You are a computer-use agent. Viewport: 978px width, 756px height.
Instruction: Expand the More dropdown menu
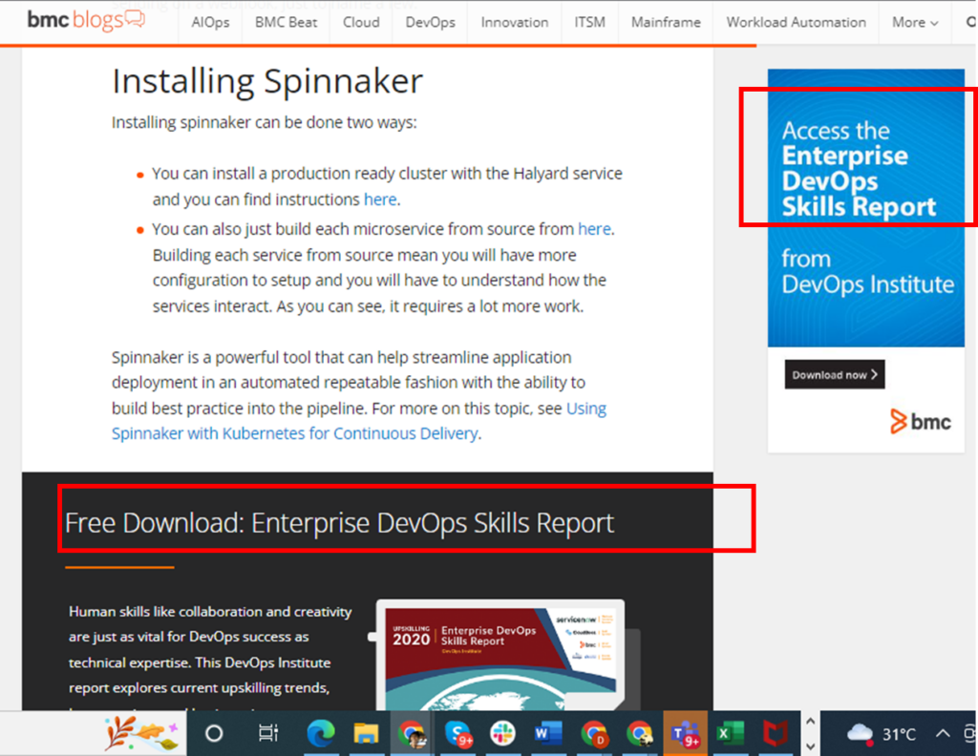914,23
